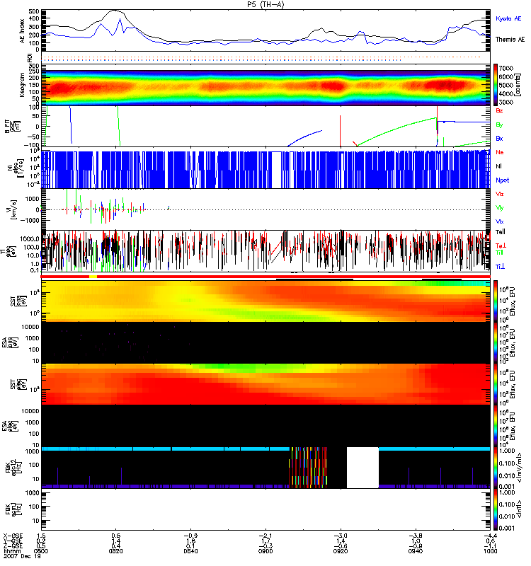Click the Keogram axis label
The width and height of the screenshot is (531, 566).
(23, 85)
